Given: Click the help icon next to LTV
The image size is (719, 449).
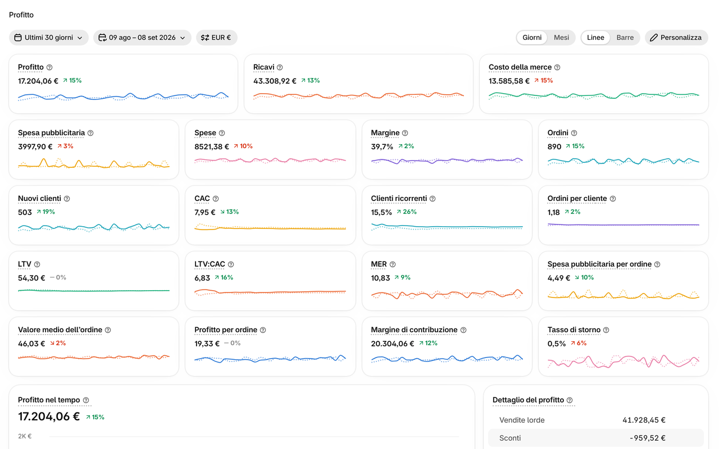Looking at the screenshot, I should [37, 264].
